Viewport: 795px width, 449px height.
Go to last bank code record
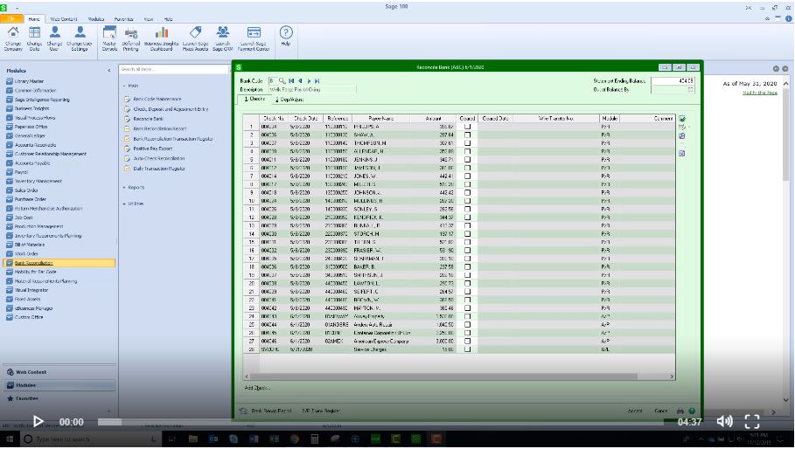317,81
